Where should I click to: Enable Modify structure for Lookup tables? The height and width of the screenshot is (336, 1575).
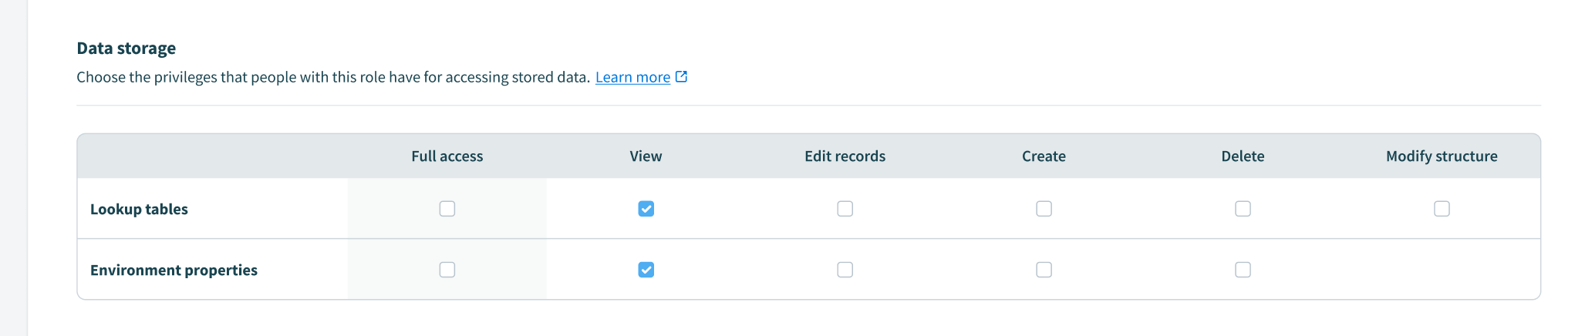1442,209
